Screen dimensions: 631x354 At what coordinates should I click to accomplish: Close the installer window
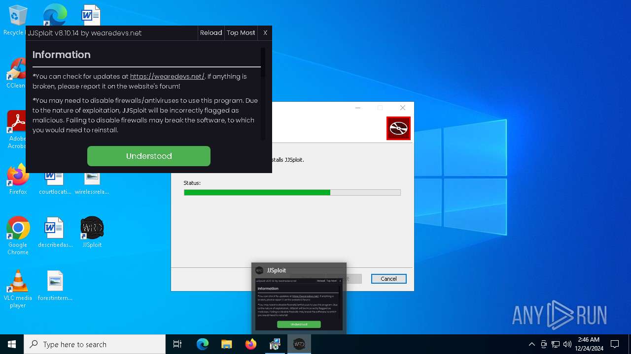403,108
